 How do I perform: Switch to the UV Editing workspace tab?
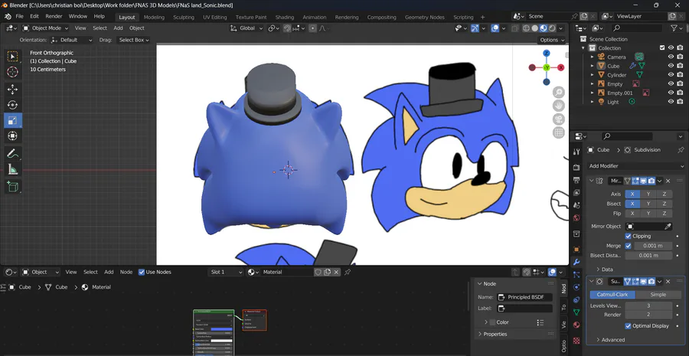(214, 17)
